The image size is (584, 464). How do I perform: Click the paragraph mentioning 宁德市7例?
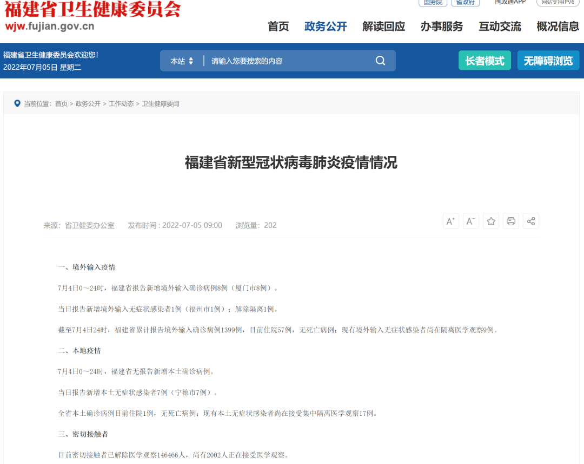tap(138, 393)
